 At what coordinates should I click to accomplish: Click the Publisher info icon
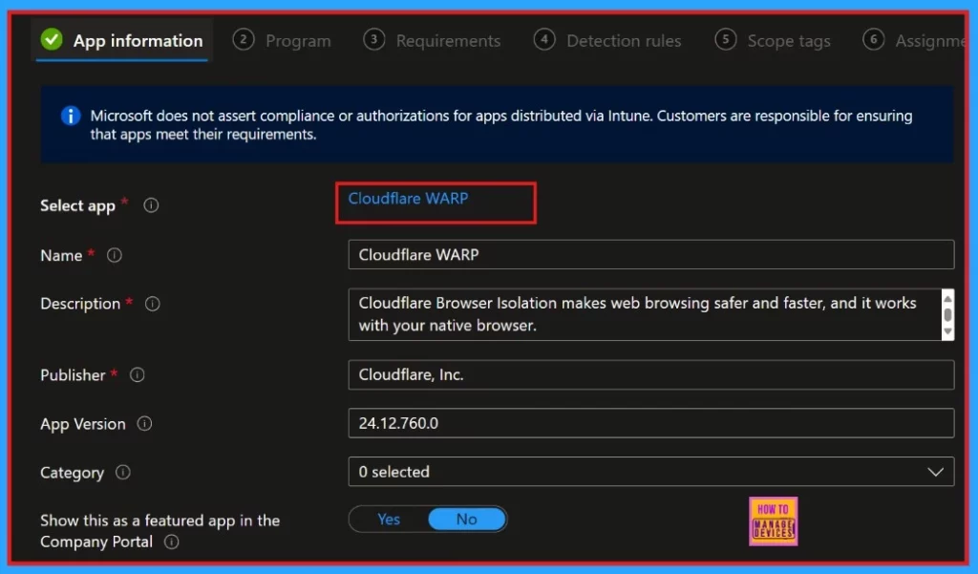[x=138, y=375]
